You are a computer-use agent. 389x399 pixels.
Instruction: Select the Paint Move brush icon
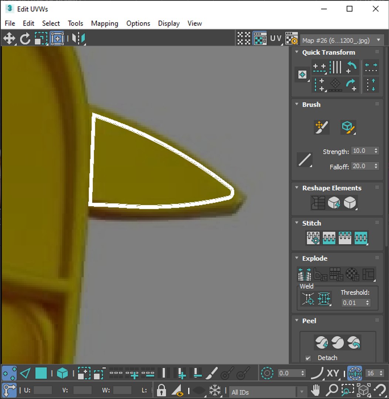(322, 127)
